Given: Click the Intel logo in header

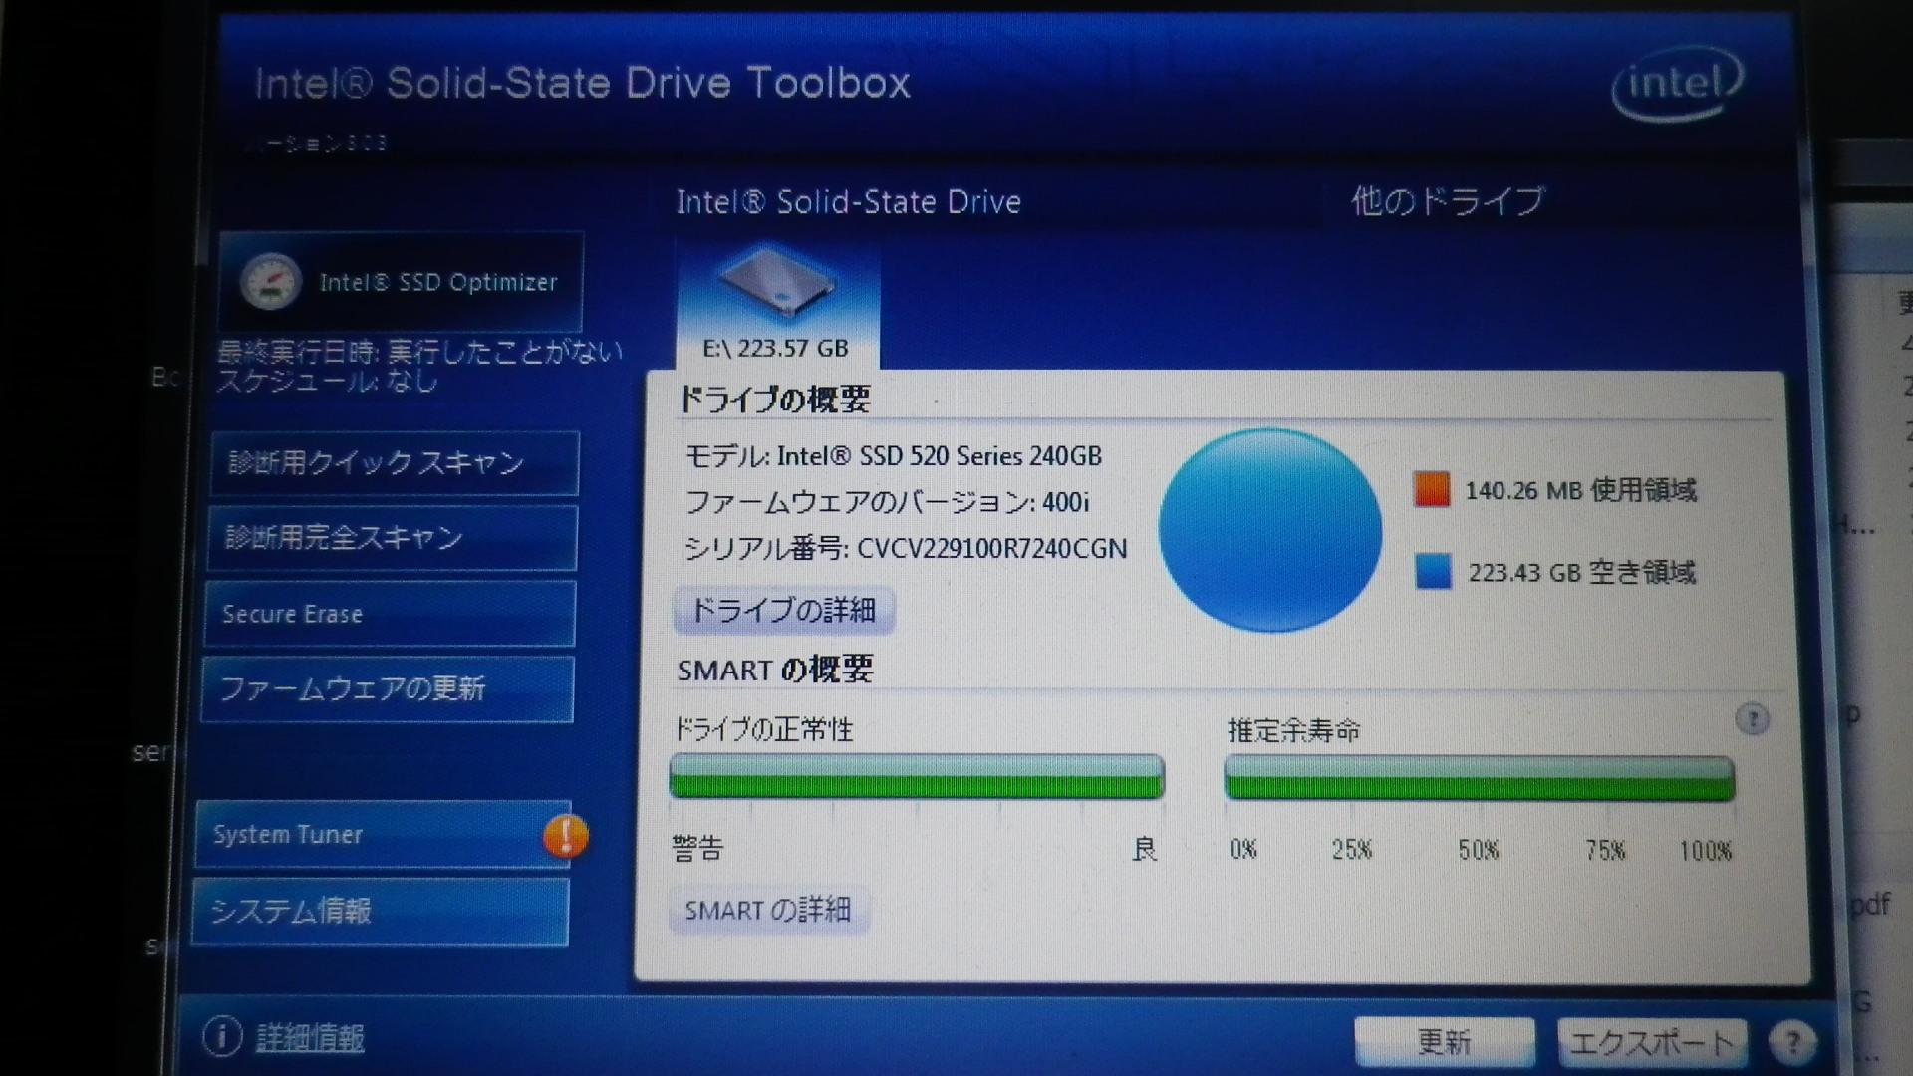Looking at the screenshot, I should [x=1677, y=84].
